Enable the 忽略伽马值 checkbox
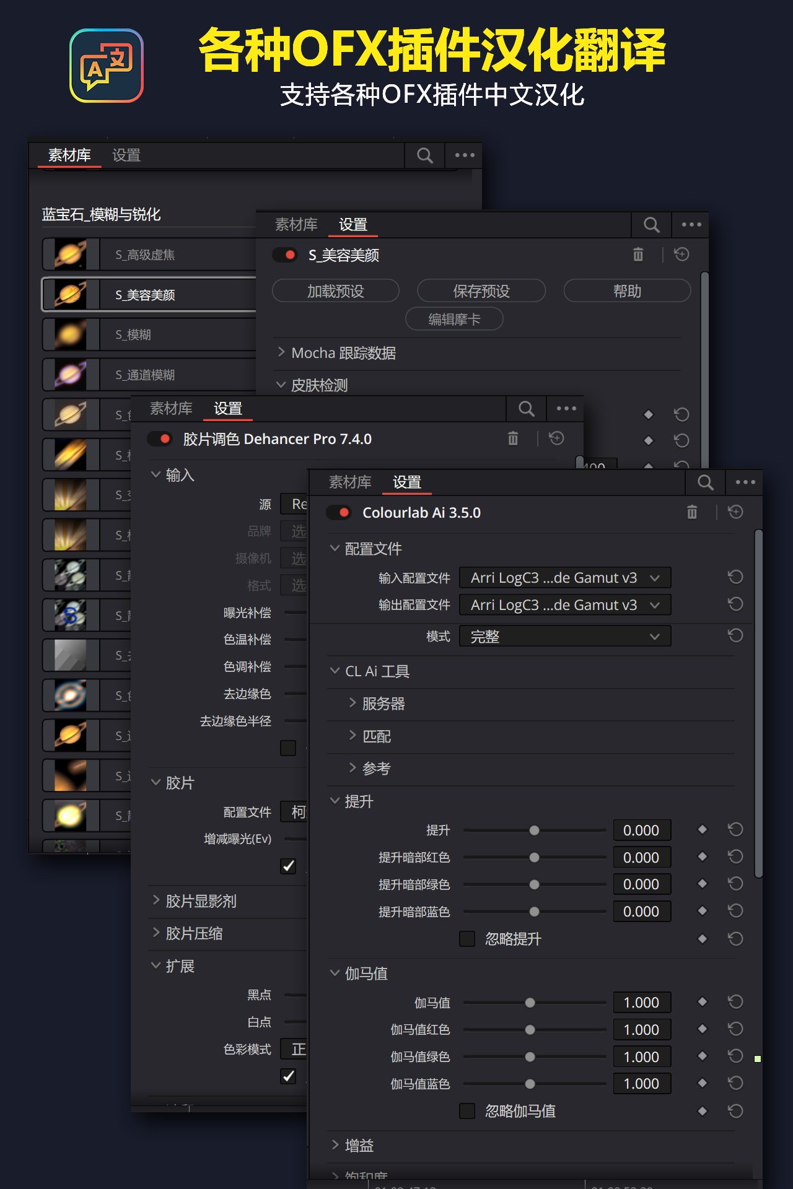Screen dimensions: 793x1189 (x=467, y=1111)
